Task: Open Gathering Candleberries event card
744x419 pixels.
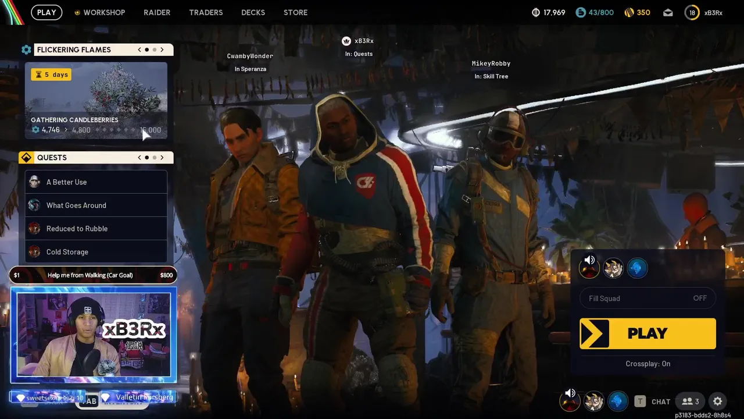Action: [x=96, y=101]
